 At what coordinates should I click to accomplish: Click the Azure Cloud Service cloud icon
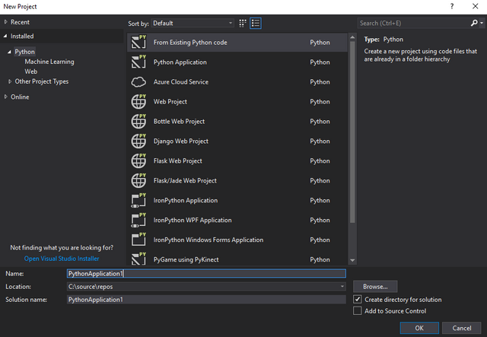(138, 82)
